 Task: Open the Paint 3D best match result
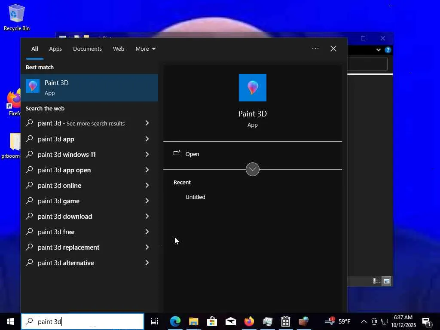point(89,88)
